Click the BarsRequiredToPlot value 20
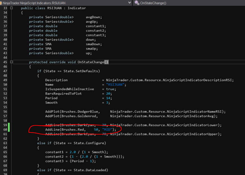The image size is (245, 175). coord(108,94)
